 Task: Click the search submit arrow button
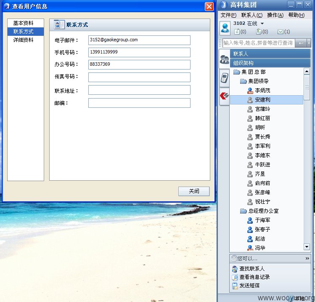pyautogui.click(x=301, y=43)
